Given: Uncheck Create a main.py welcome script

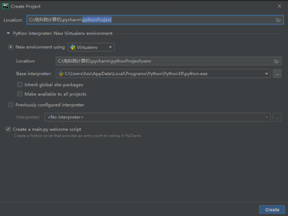Looking at the screenshot, I should click(x=8, y=129).
